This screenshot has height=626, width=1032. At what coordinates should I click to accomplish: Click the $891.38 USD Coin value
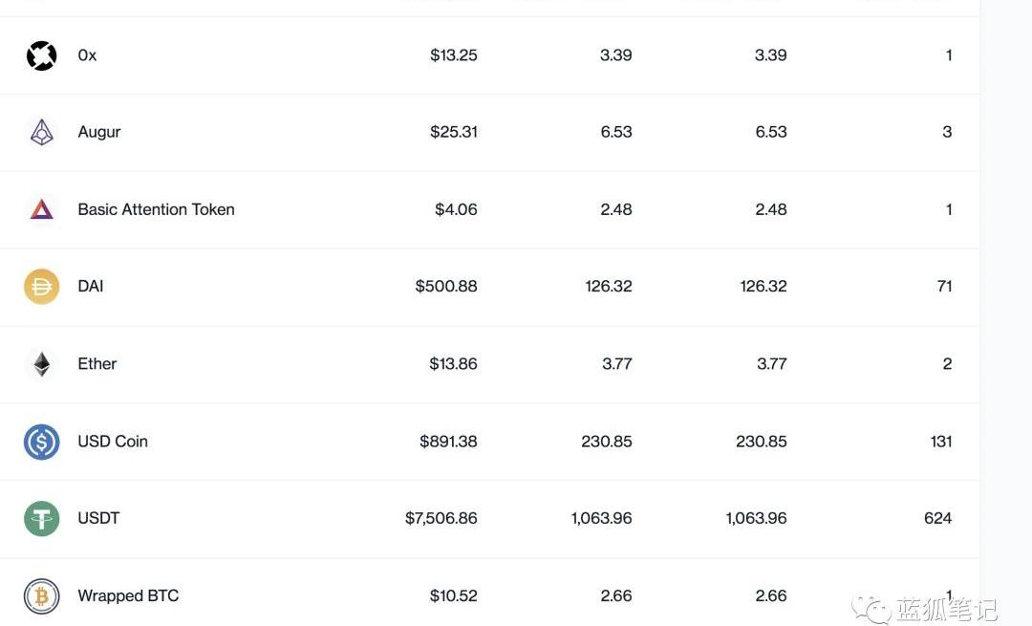[x=448, y=442]
